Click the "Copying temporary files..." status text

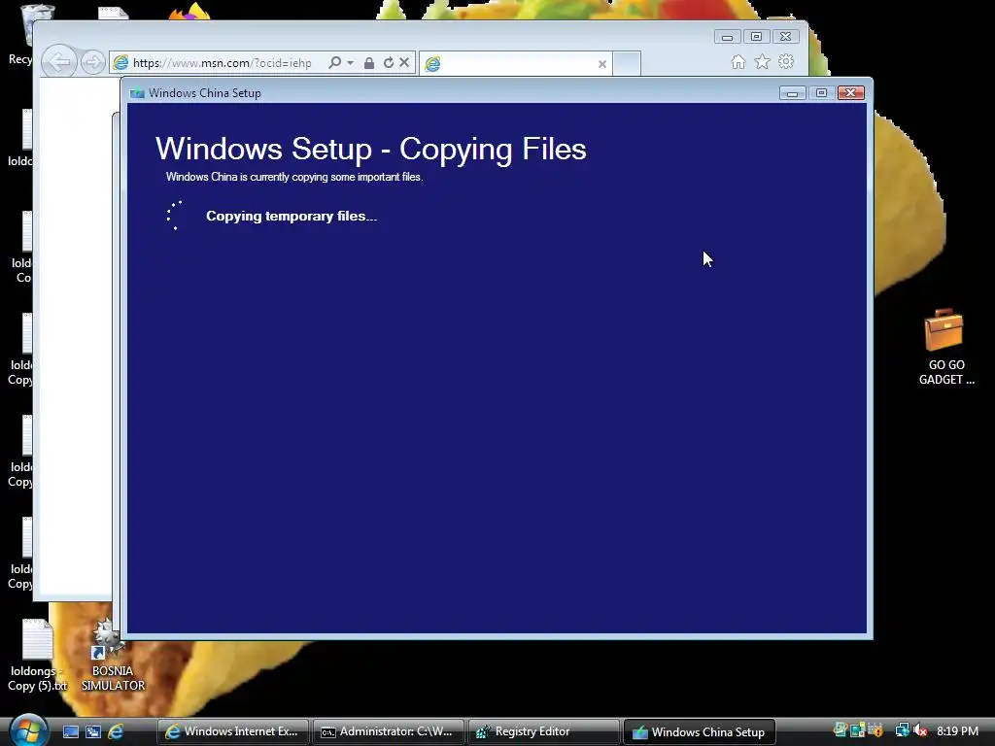292,217
